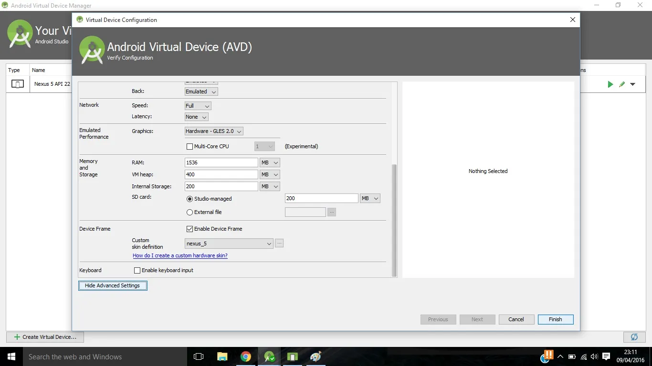
Task: Refresh the virtual device list
Action: pyautogui.click(x=634, y=337)
